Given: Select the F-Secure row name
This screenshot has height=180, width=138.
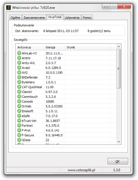Looking at the screenshot, I should pos(28,135).
